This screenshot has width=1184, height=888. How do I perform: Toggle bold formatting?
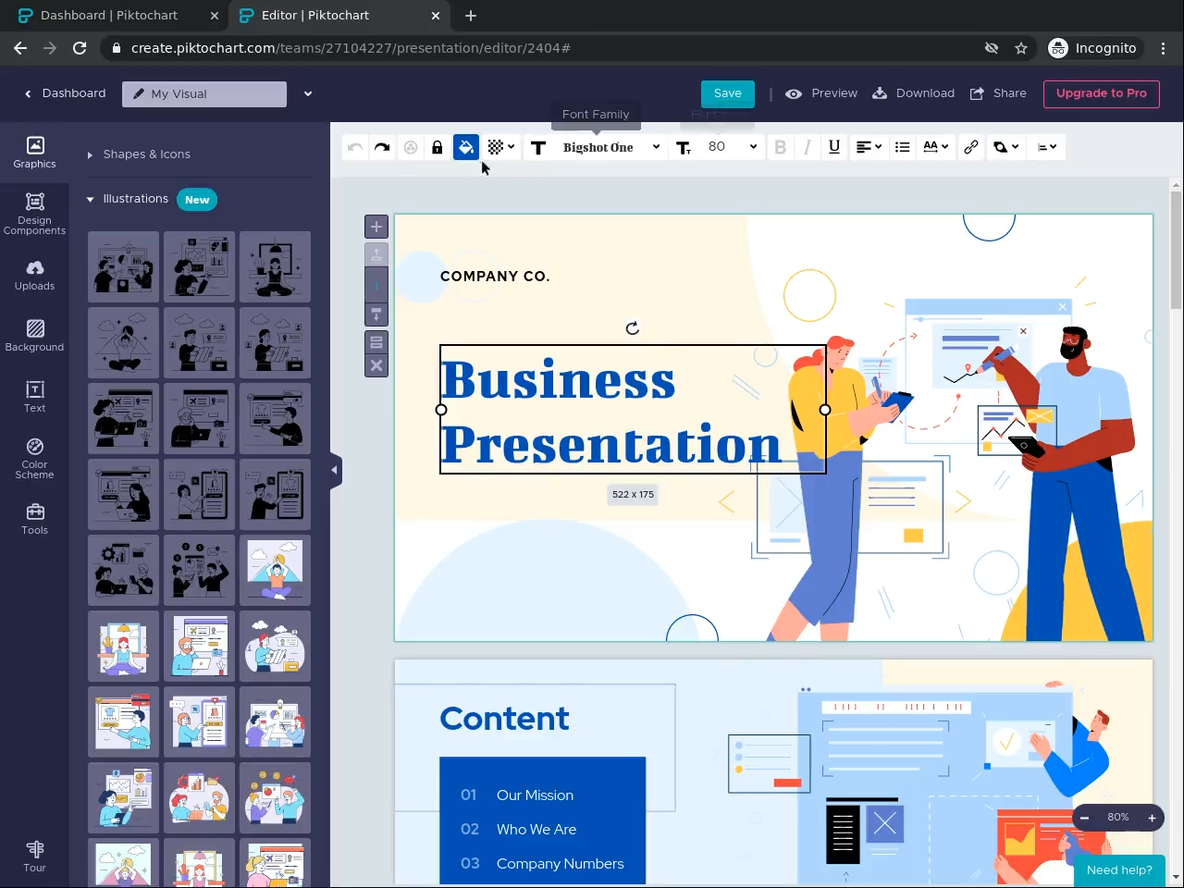(780, 147)
